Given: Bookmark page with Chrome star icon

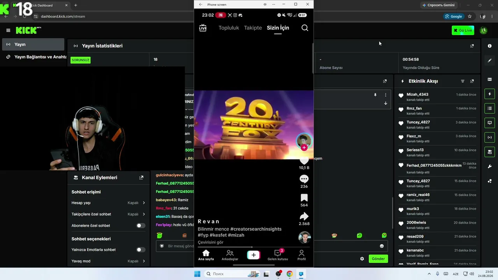Looking at the screenshot, I should [x=470, y=16].
